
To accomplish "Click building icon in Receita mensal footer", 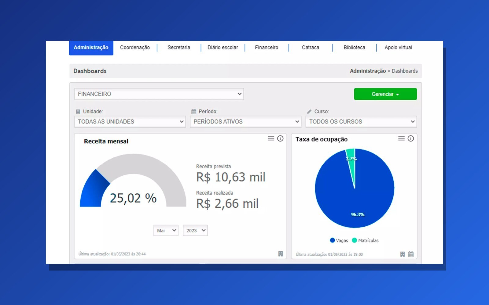I will [x=281, y=254].
